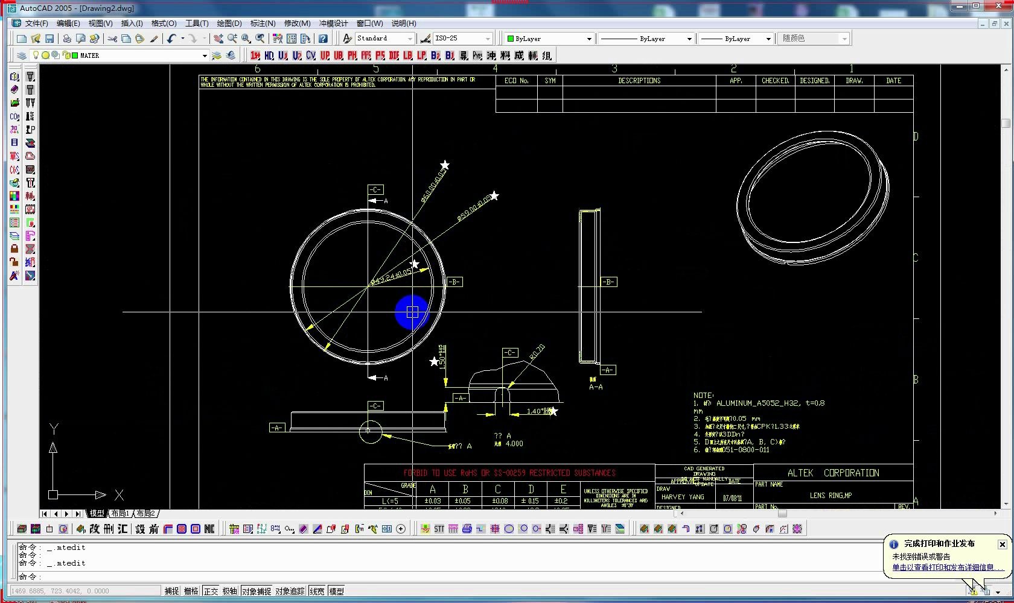Click the Zoom Window icon
This screenshot has height=603, width=1014.
[x=246, y=39]
